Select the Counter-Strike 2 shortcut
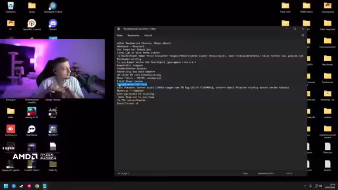This screenshot has width=338, height=190. [x=32, y=166]
